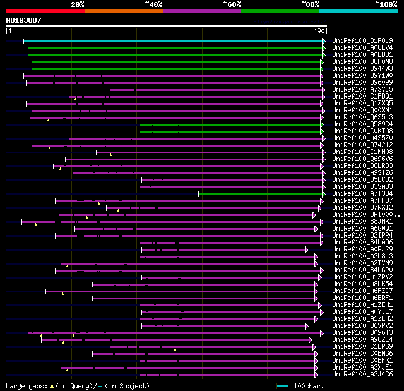
Task: Open the UniRef100_A0CEV4 entry
Action: click(362, 47)
